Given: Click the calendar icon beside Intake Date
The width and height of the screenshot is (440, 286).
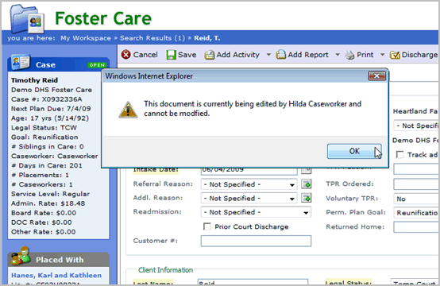Looking at the screenshot, I should pos(306,170).
